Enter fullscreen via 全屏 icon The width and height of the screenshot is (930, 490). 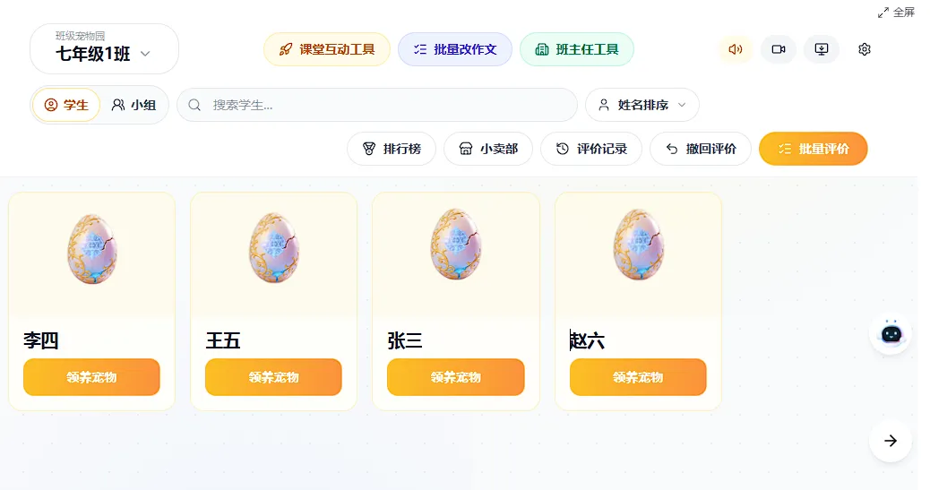coord(896,13)
